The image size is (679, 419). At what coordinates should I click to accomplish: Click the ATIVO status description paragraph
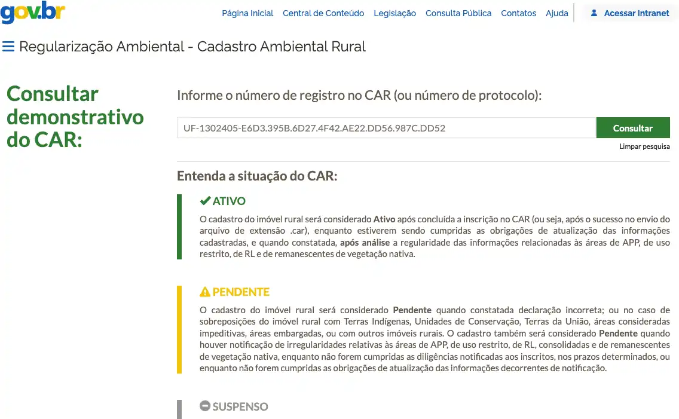(435, 237)
